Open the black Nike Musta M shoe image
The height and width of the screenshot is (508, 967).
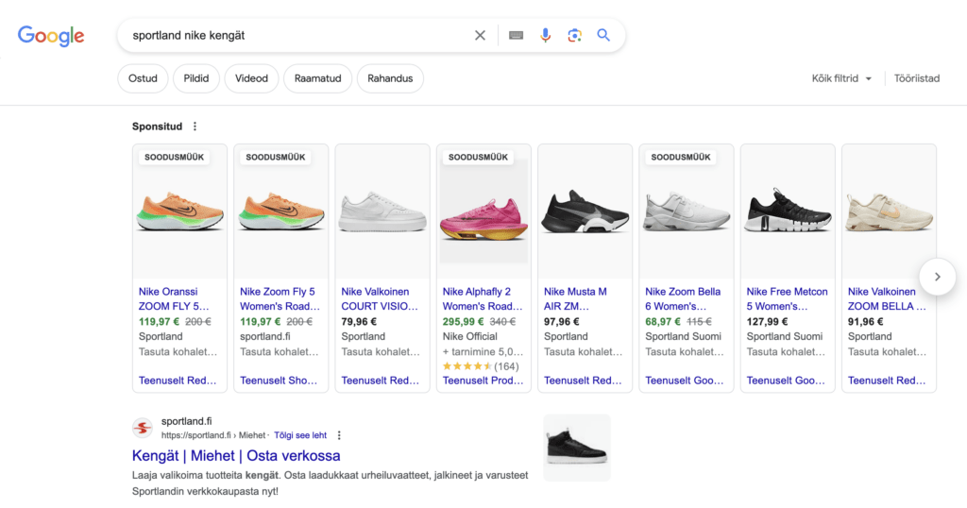tap(585, 212)
